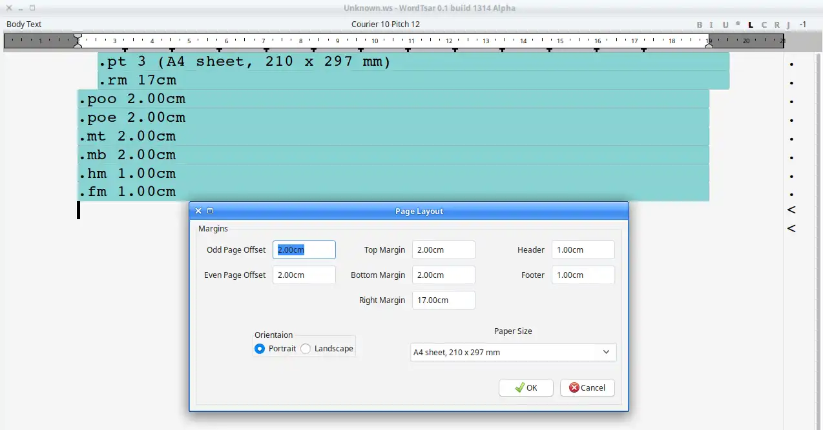Click the .rm 17cm line
This screenshot has width=823, height=430.
pyautogui.click(x=413, y=81)
